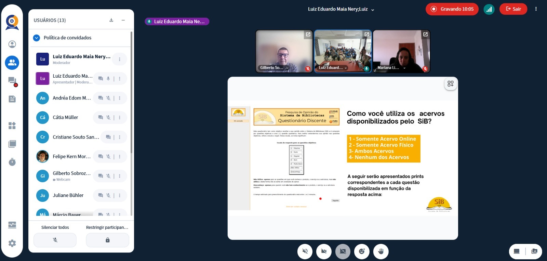The width and height of the screenshot is (547, 261).
Task: Toggle screen share button at bottom
Action: 343,251
